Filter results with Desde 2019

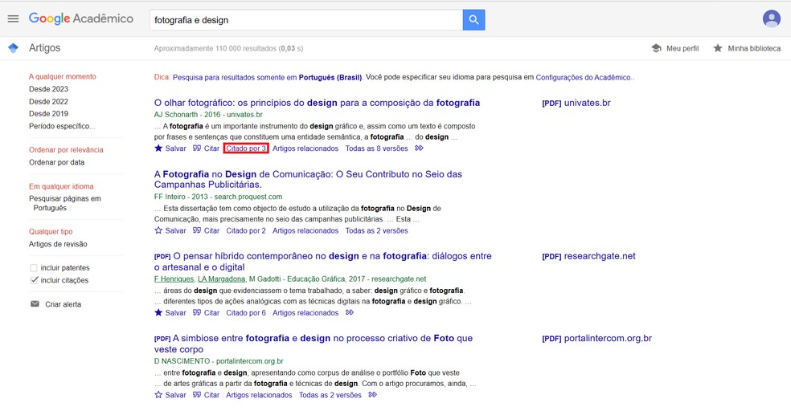48,113
